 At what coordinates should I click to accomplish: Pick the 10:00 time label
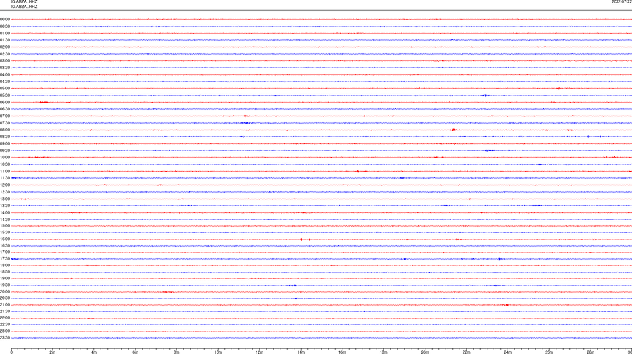click(5, 158)
